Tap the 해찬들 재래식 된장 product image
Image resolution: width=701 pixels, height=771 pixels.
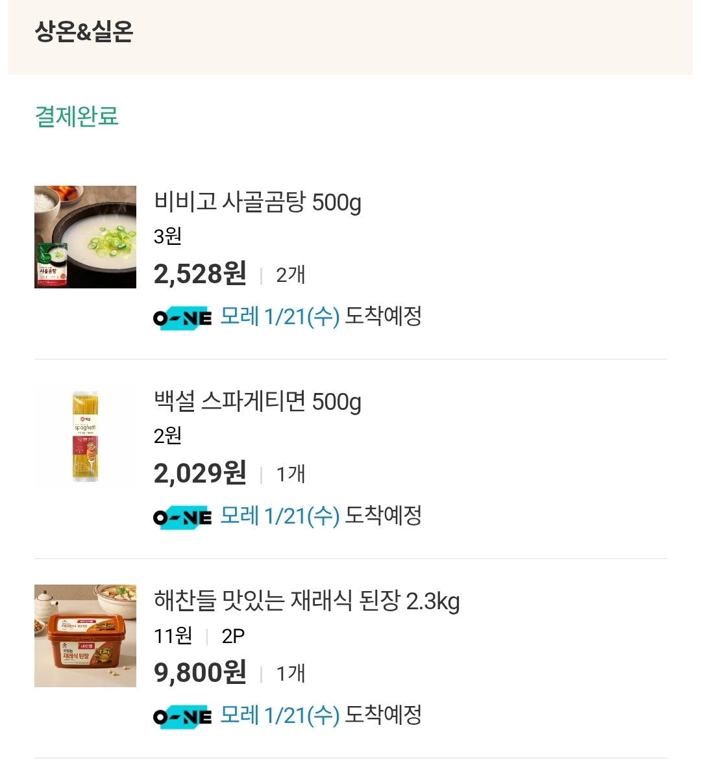[x=85, y=636]
